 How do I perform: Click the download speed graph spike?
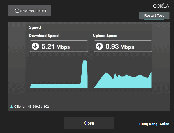(x=85, y=74)
